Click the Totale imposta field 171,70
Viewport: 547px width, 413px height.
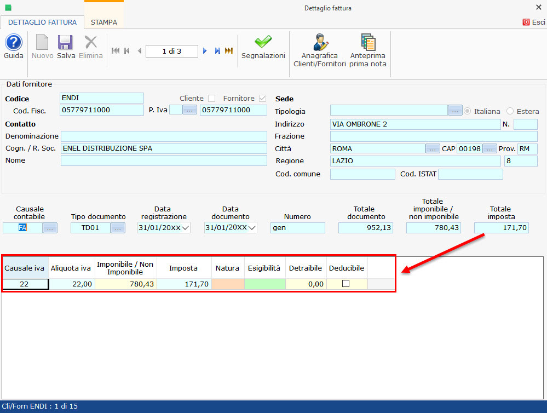coord(502,228)
